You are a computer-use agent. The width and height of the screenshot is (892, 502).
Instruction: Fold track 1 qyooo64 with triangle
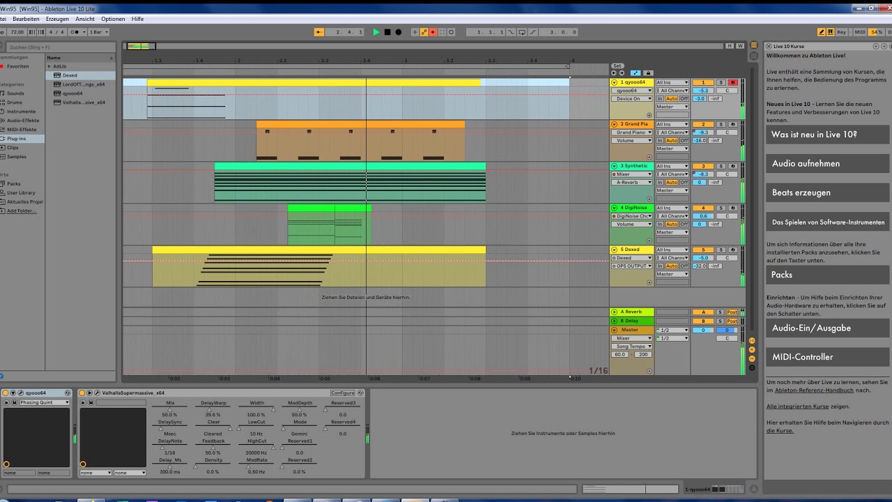615,82
